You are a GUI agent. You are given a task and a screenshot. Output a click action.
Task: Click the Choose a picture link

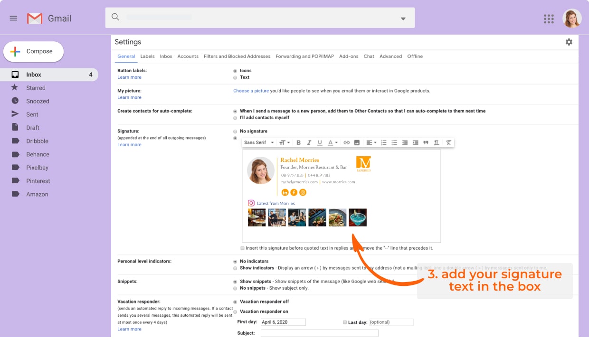point(251,91)
